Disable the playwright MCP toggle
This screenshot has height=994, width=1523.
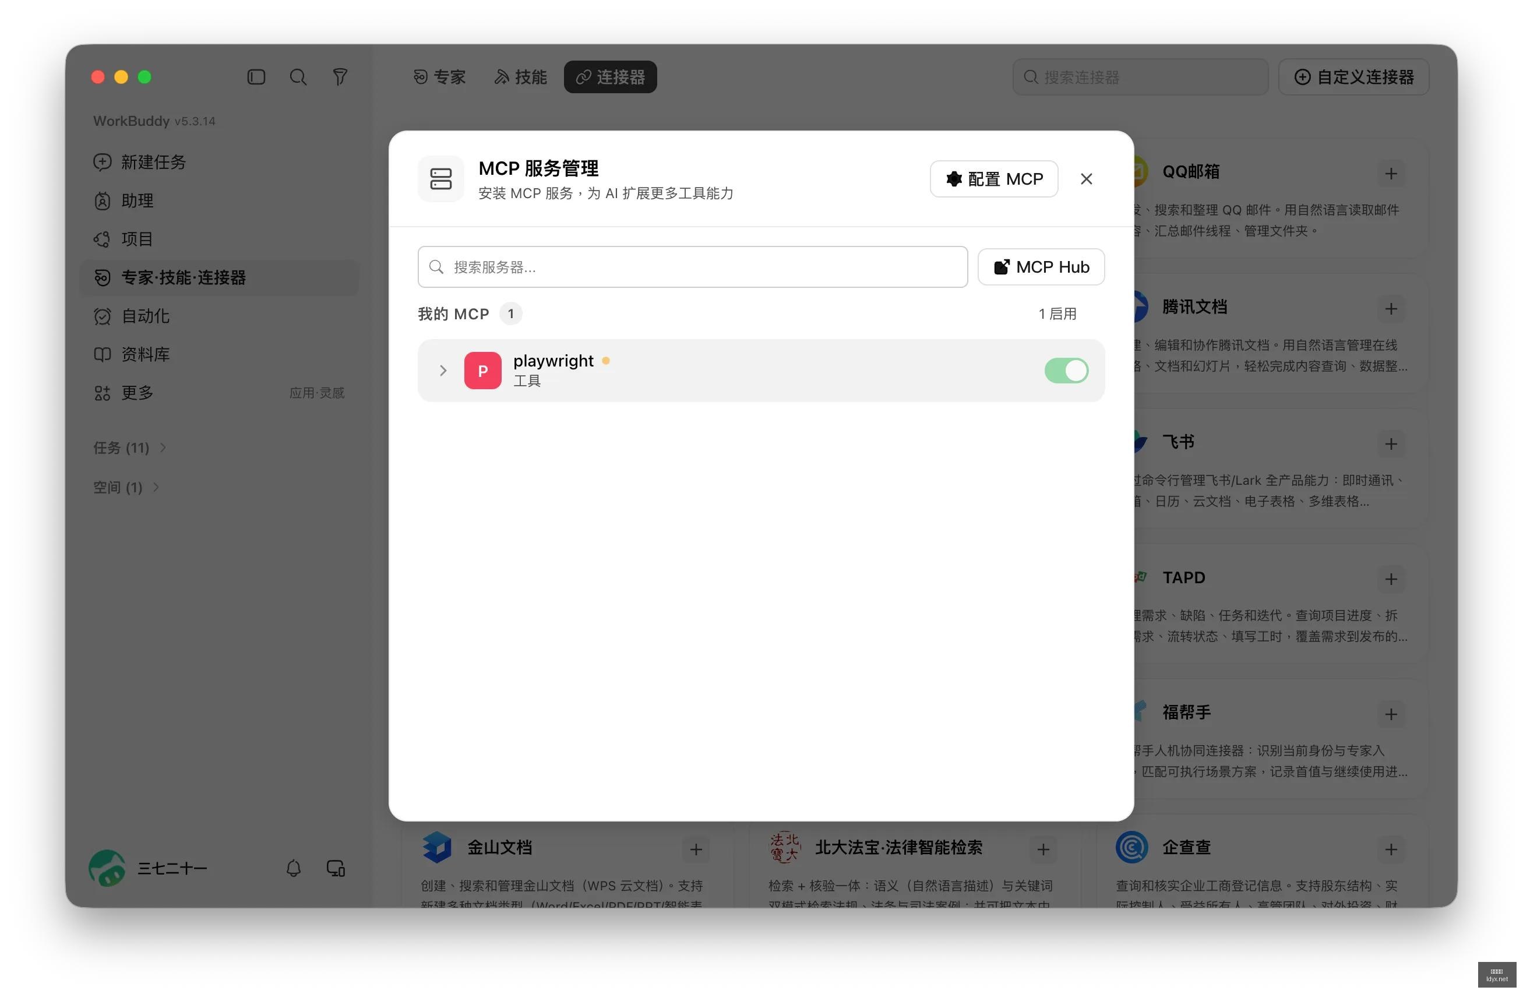pyautogui.click(x=1068, y=371)
